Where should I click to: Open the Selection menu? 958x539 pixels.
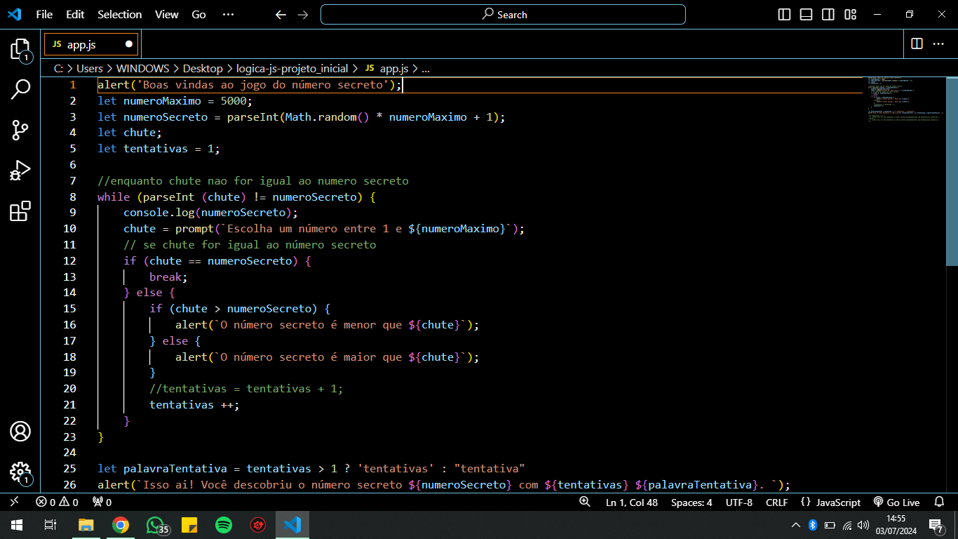(119, 15)
